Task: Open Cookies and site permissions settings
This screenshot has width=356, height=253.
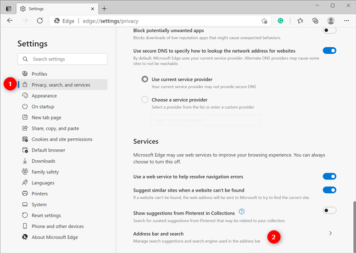Action: [62, 139]
